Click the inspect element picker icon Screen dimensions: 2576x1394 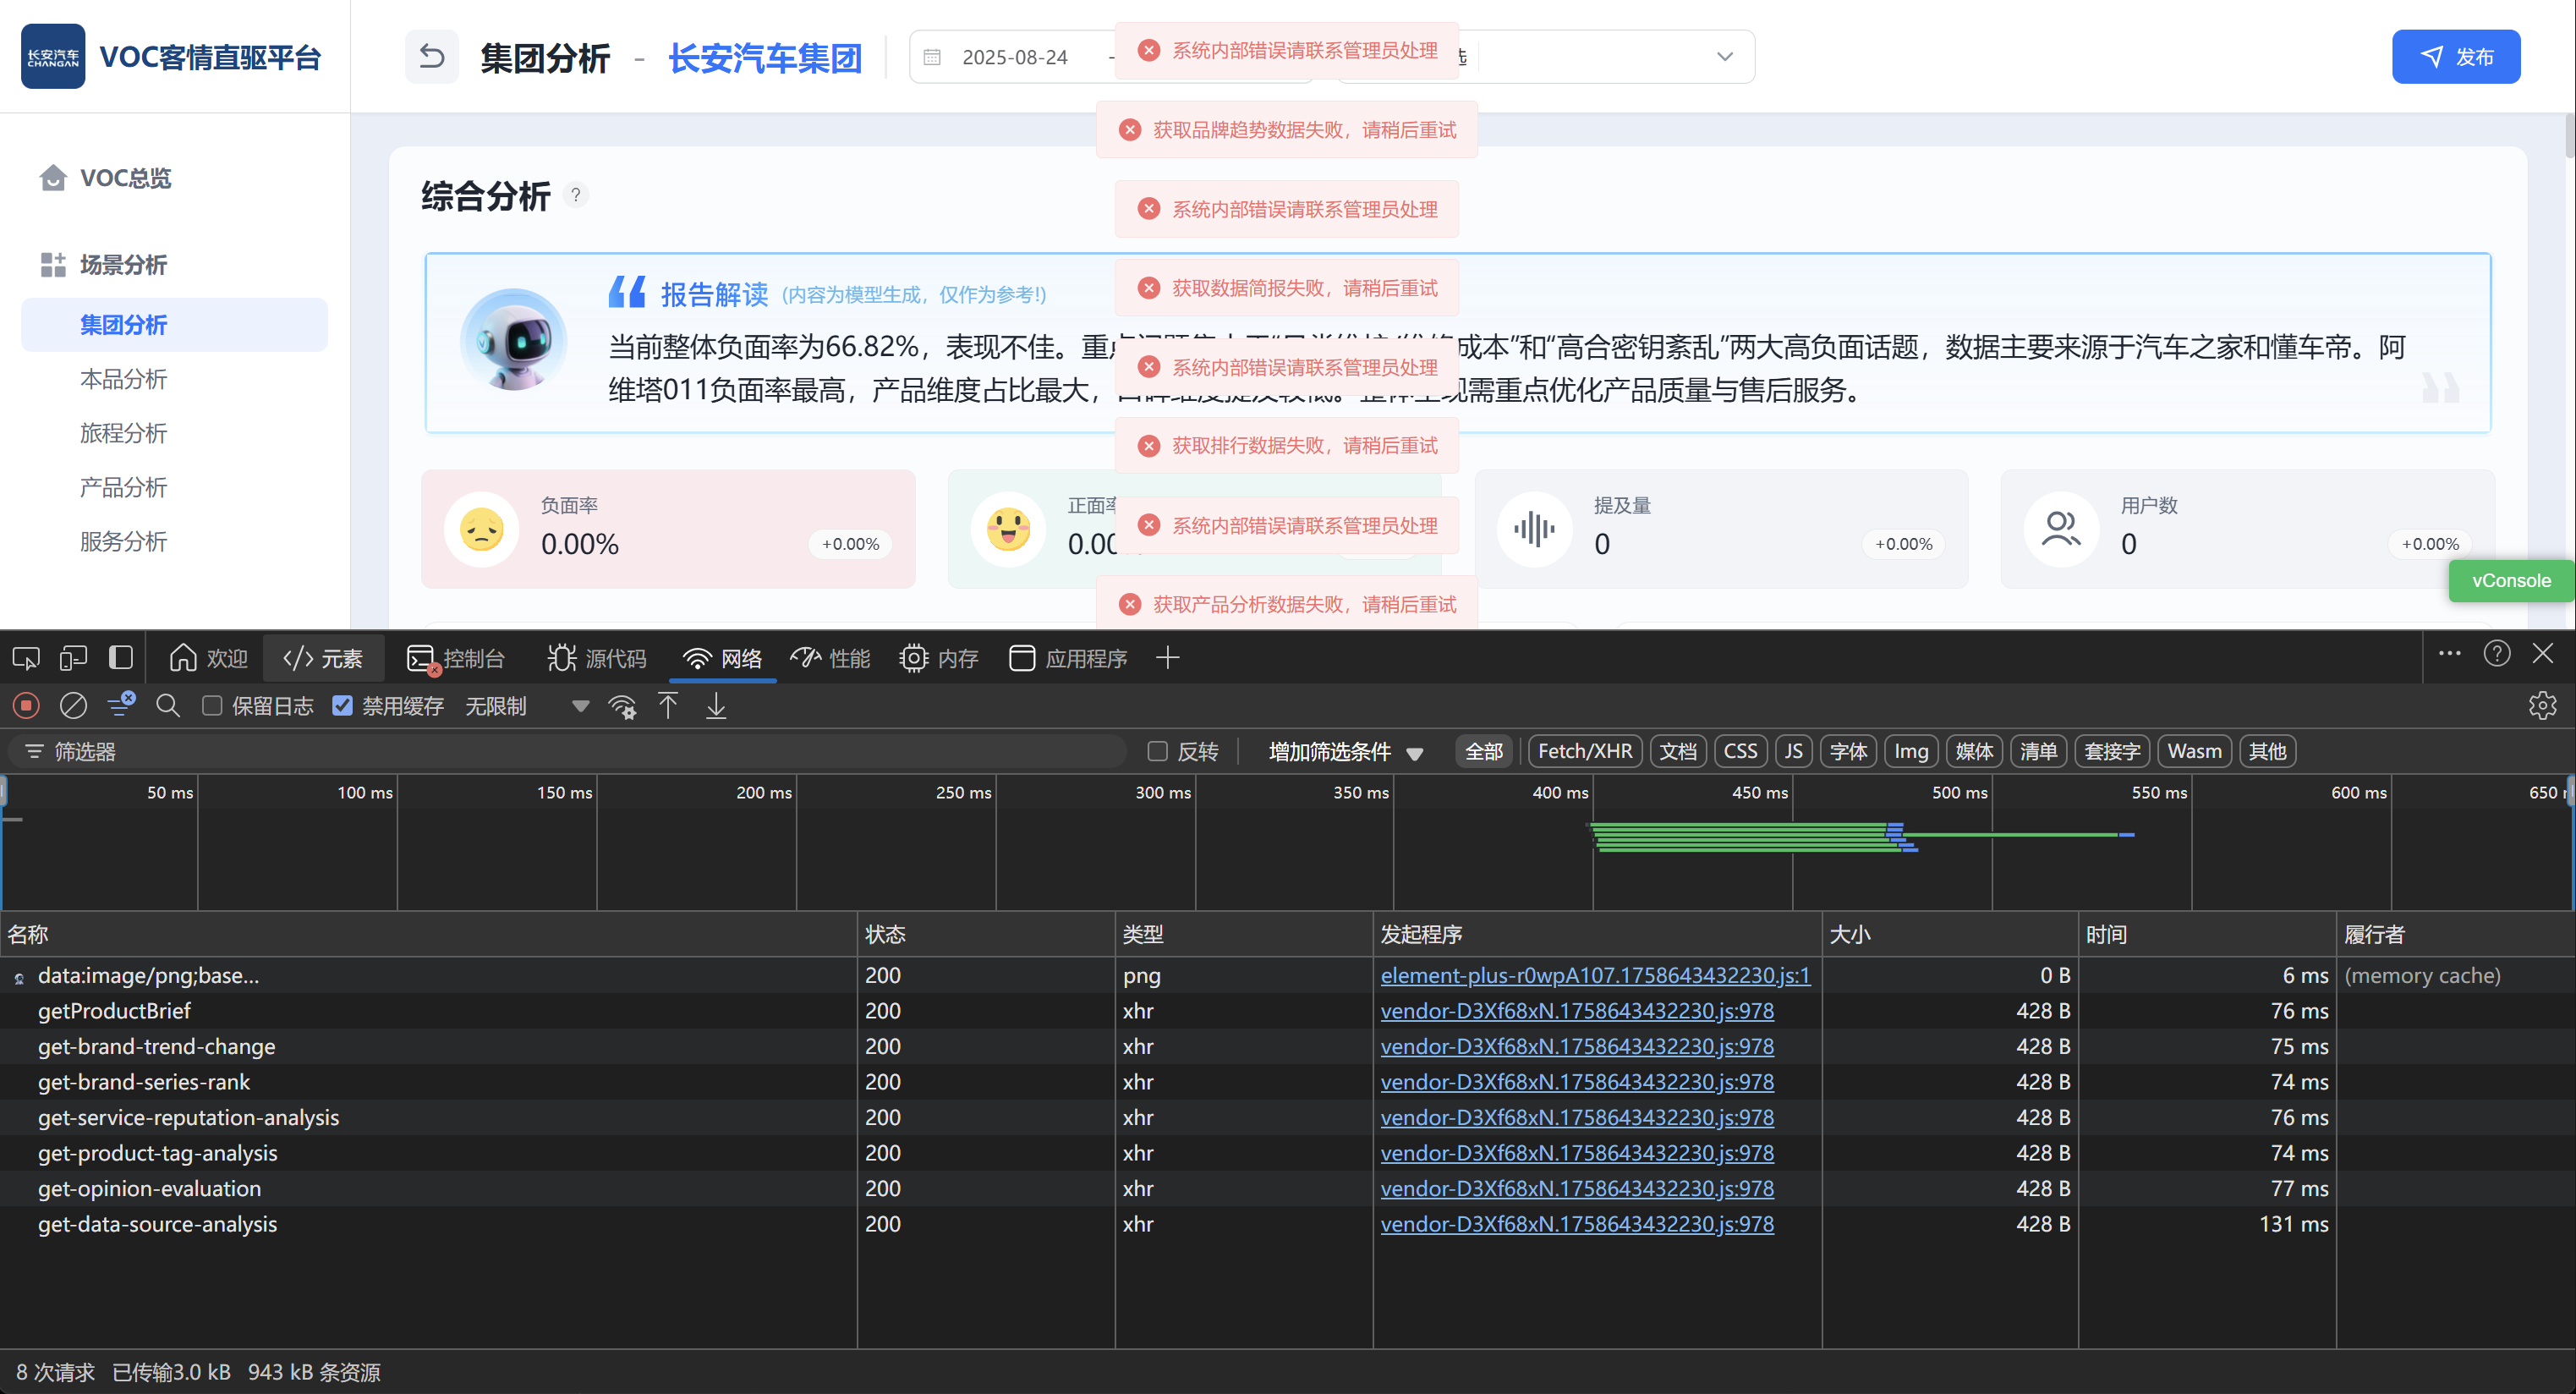click(x=25, y=658)
